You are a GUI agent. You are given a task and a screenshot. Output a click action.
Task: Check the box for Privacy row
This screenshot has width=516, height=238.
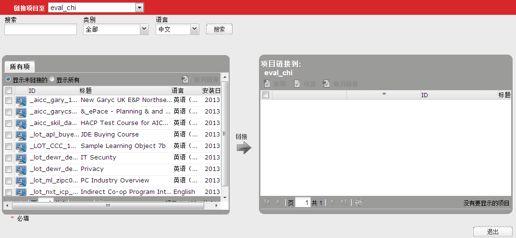tap(9, 170)
